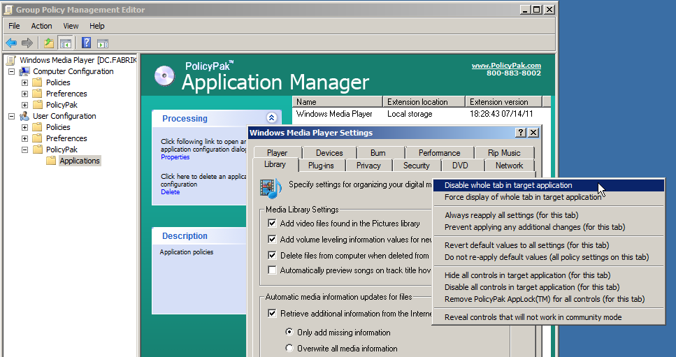Switch to the Network tab

509,166
